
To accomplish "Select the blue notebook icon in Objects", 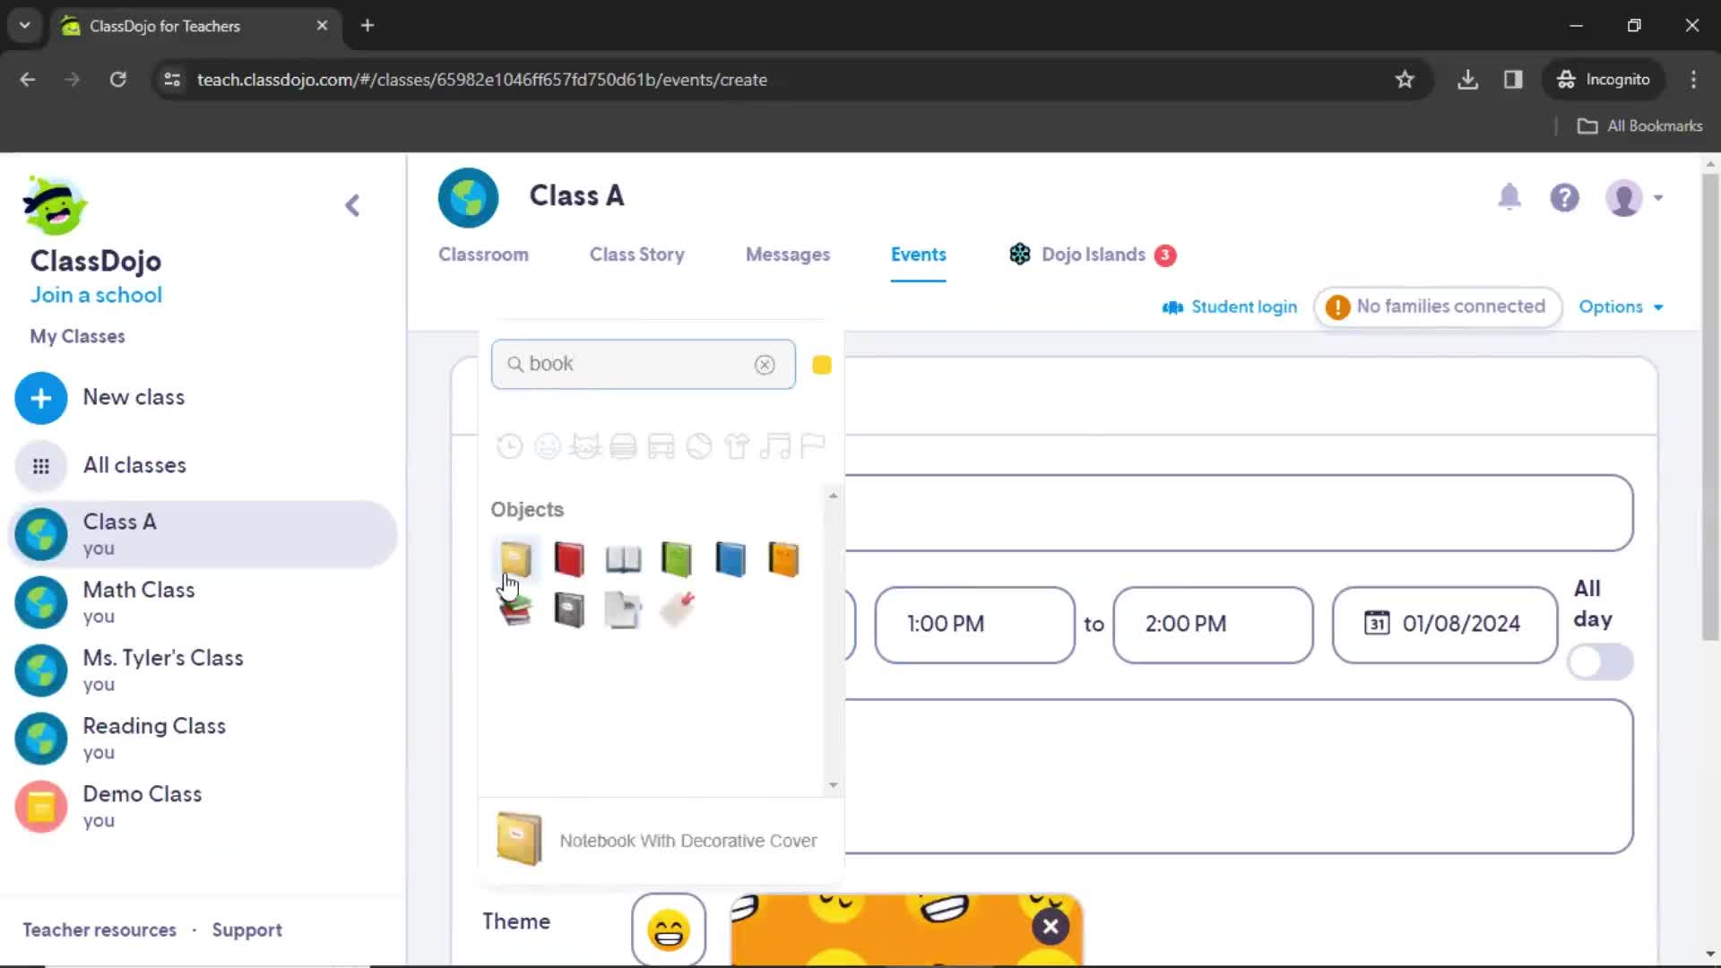I will point(730,557).
